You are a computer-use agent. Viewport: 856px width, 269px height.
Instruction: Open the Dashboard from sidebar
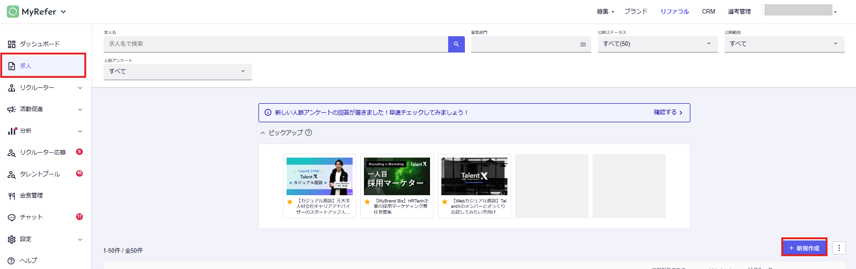(39, 44)
